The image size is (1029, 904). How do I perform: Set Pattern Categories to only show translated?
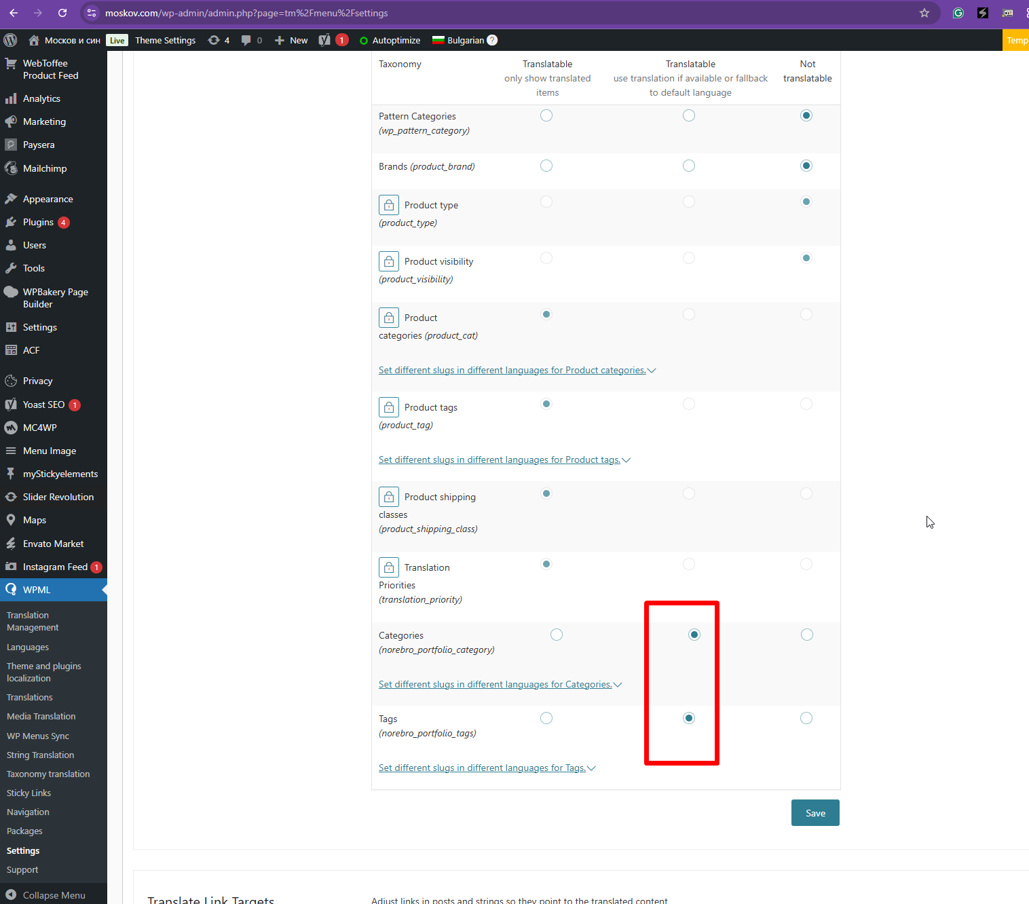click(x=546, y=115)
